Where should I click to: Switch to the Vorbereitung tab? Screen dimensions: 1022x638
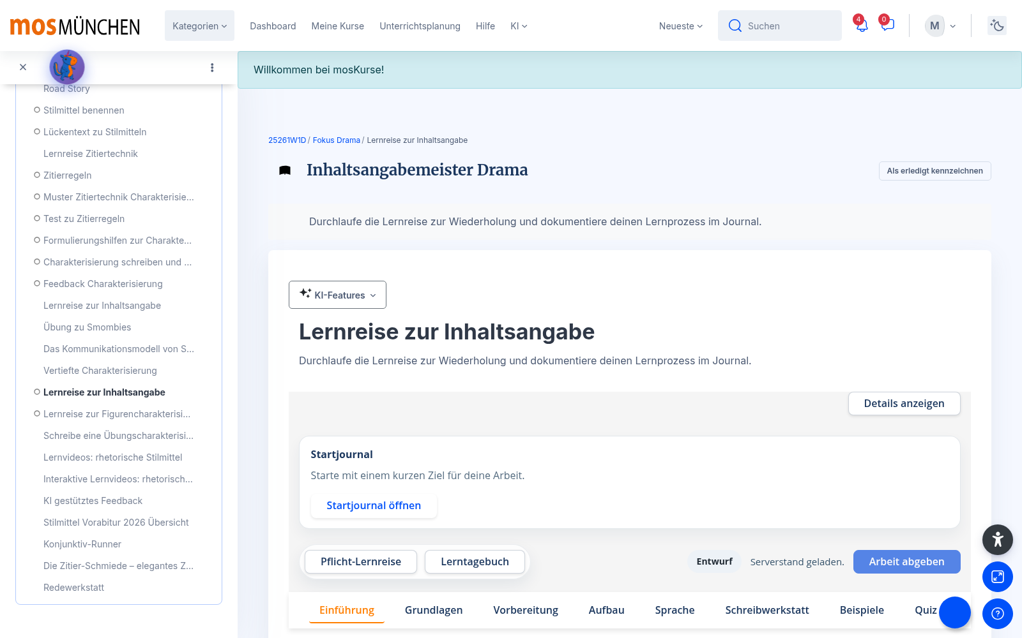(526, 610)
